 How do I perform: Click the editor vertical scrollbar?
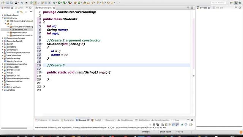(x=193, y=43)
